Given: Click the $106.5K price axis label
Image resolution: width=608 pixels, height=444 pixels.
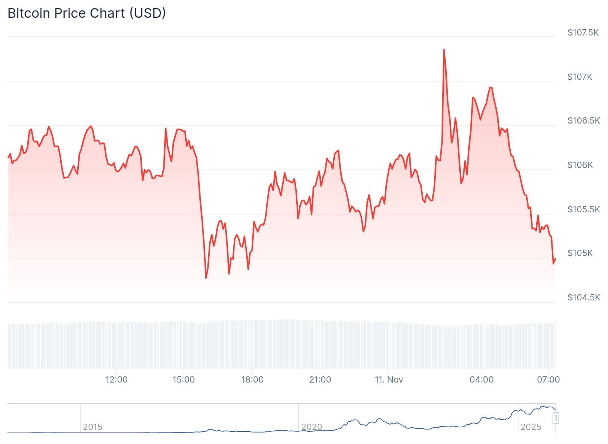Looking at the screenshot, I should tap(584, 121).
